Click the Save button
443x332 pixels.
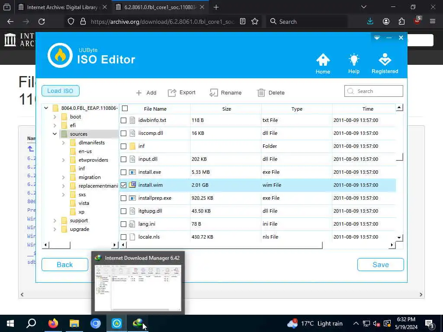coord(381,265)
